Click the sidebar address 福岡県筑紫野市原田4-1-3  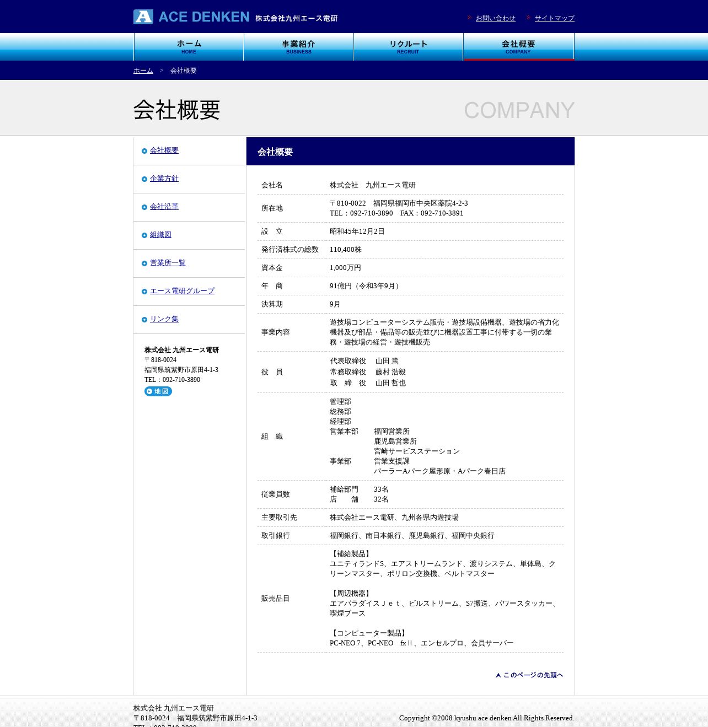181,370
